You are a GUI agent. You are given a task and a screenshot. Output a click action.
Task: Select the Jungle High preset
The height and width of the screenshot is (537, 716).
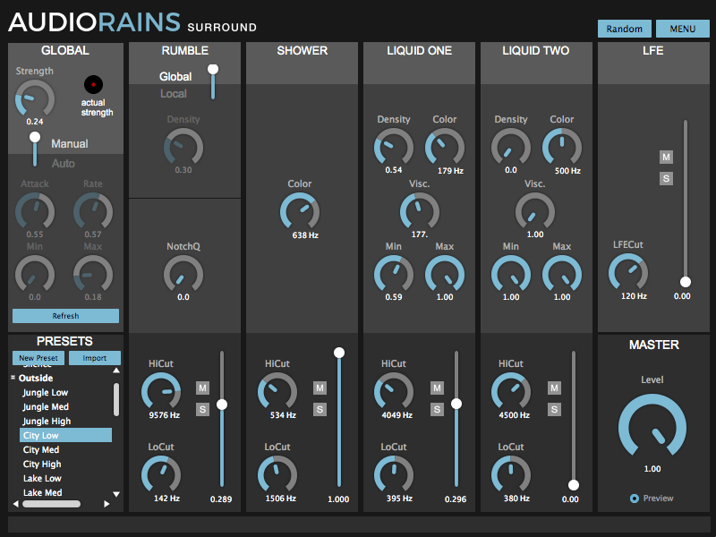pyautogui.click(x=65, y=421)
